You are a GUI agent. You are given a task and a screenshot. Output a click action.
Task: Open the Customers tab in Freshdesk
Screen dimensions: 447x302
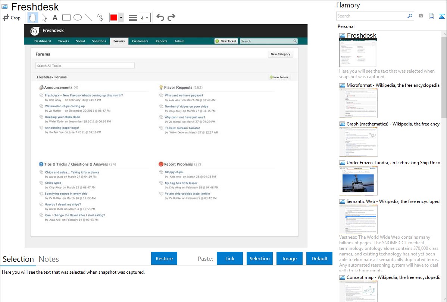[140, 41]
